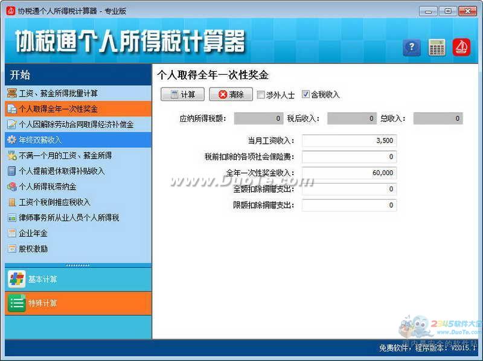Switch to the 特殊计算 section
This screenshot has height=361, width=483.
(x=78, y=303)
